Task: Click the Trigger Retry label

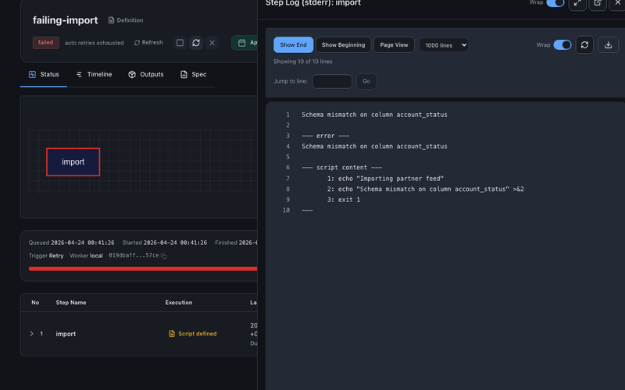Action: coord(46,256)
